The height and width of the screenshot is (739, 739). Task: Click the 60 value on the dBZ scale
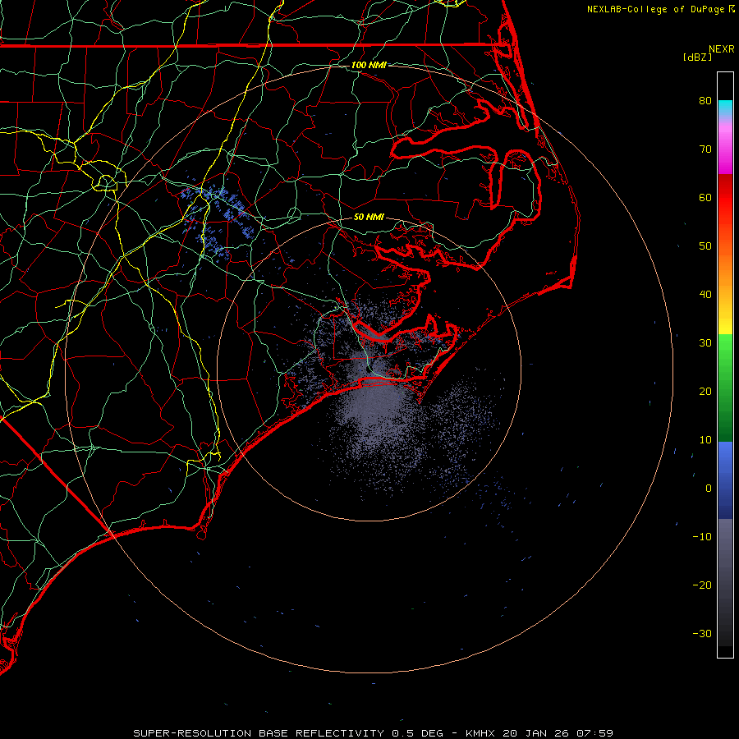[x=705, y=197]
